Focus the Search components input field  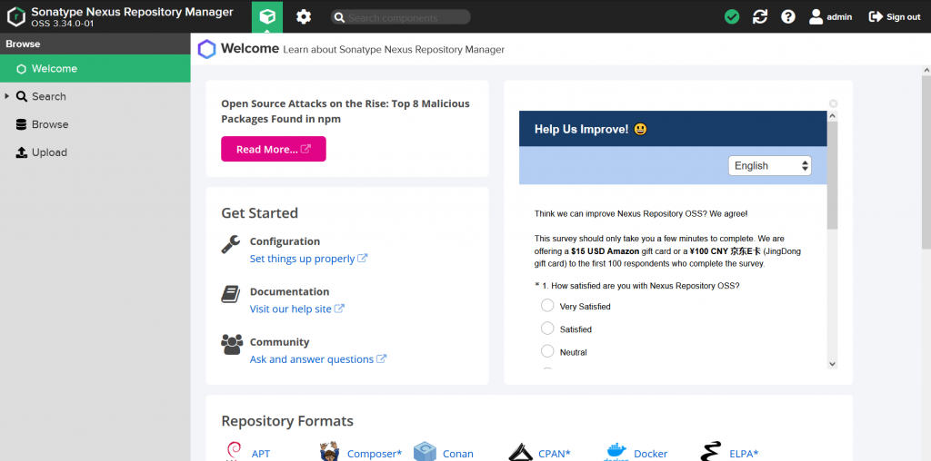(401, 17)
